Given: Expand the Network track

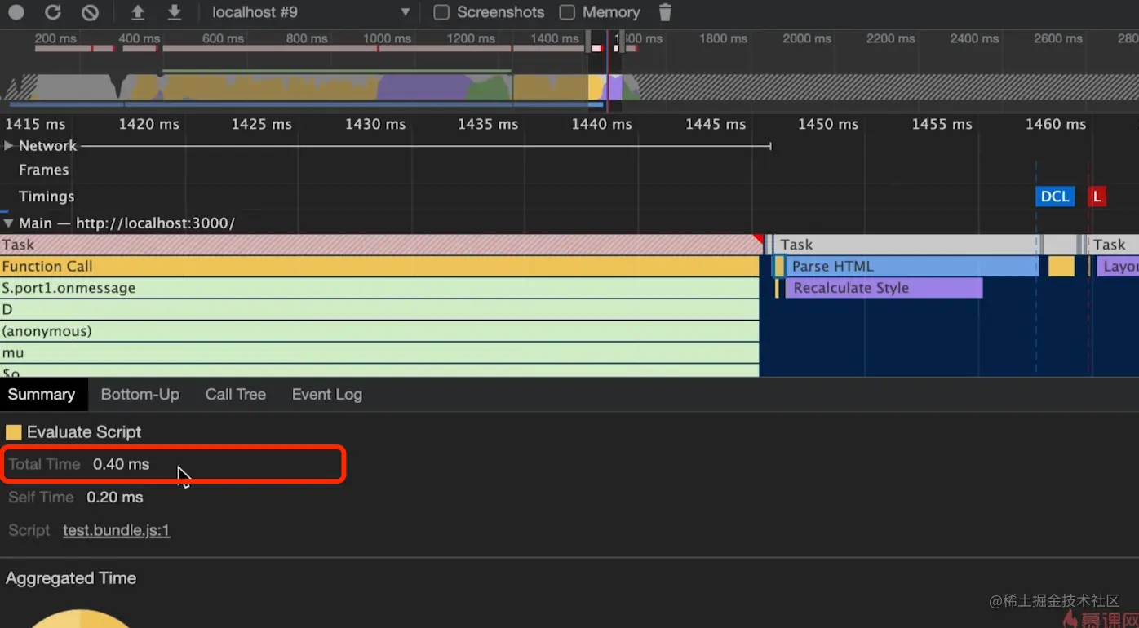Looking at the screenshot, I should [9, 146].
